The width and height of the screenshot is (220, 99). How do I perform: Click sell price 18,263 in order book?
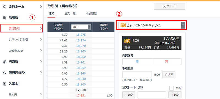81,51
